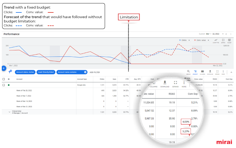The width and height of the screenshot is (236, 148).
Task: Click the Mar 1, 2022 chart axis label
Action: (x=13, y=66)
